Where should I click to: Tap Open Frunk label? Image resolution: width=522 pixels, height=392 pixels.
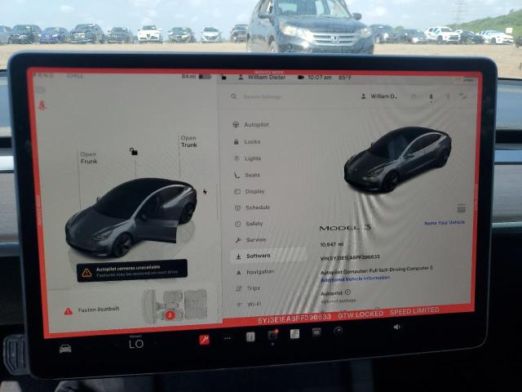tap(89, 158)
